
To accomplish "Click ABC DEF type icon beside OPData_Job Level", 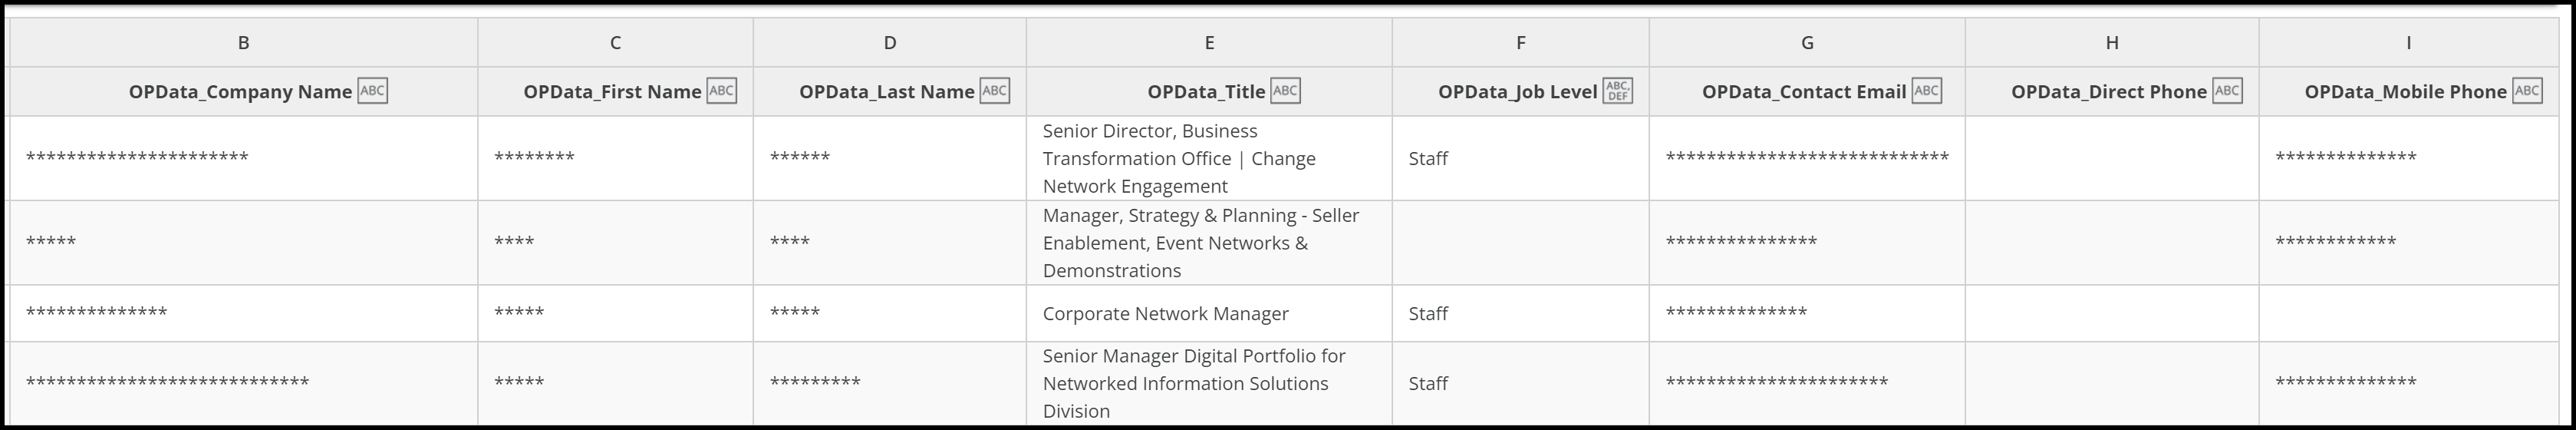I will click(x=1617, y=91).
